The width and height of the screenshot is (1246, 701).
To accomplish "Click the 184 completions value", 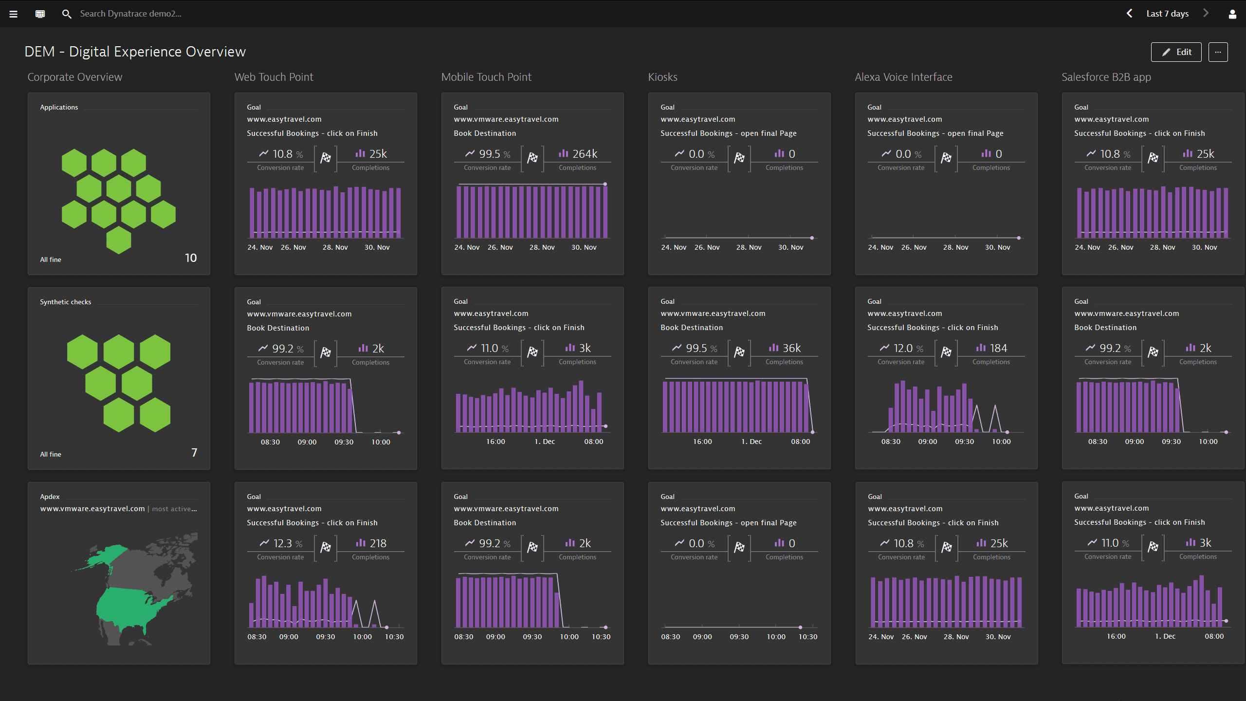I will pos(999,348).
